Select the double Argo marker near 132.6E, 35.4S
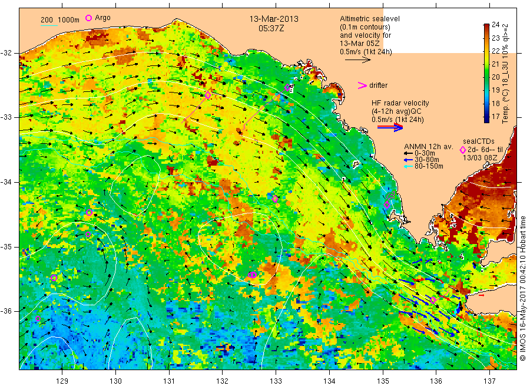This screenshot has width=530, height=389. click(253, 275)
